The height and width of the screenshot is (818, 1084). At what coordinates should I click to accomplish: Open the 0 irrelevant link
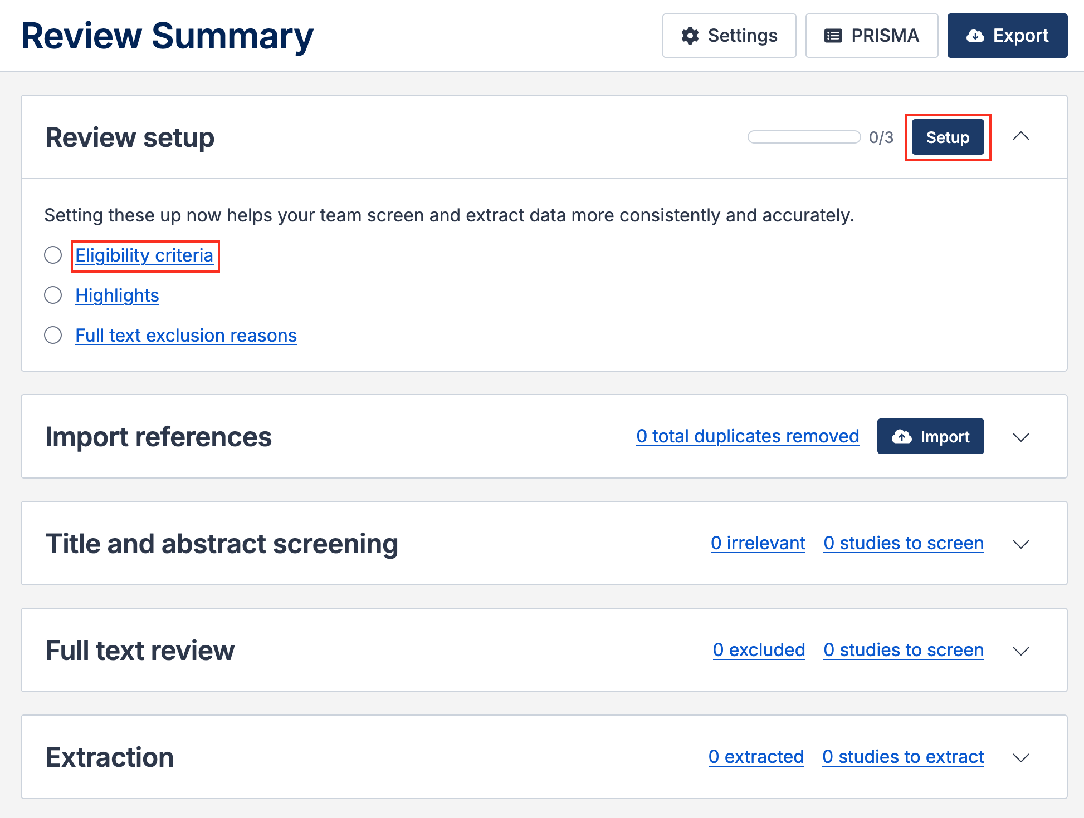758,543
